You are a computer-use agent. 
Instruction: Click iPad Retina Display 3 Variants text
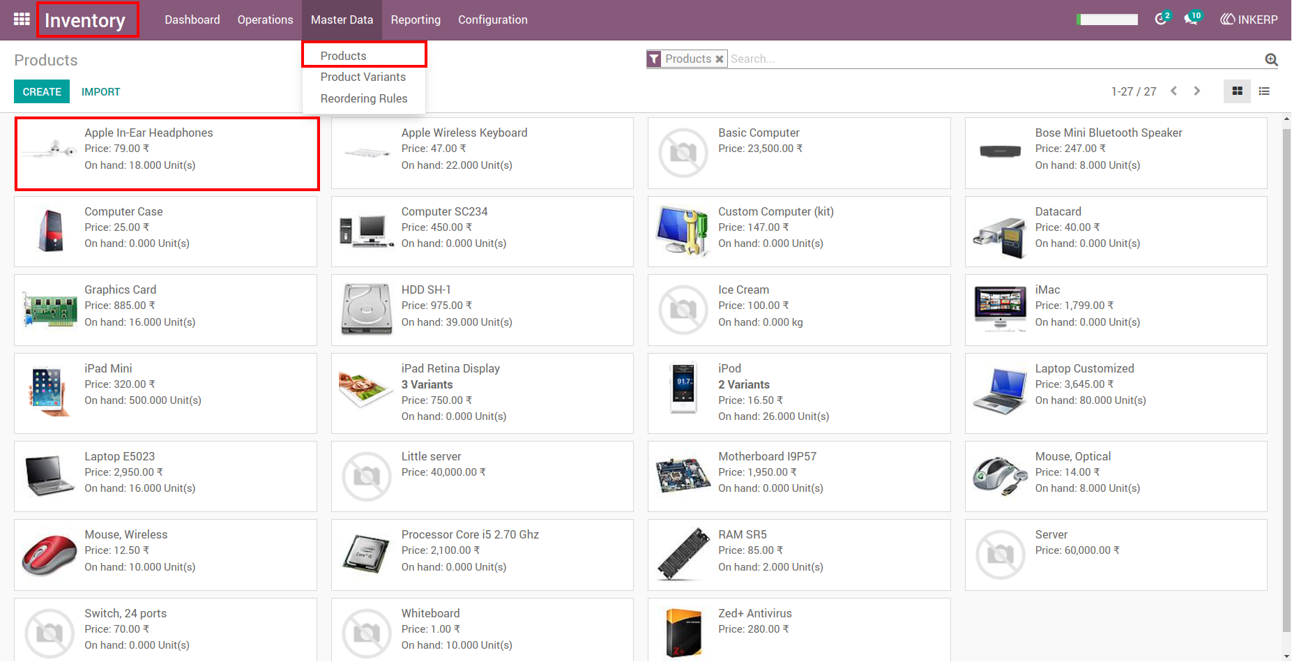[x=427, y=384]
